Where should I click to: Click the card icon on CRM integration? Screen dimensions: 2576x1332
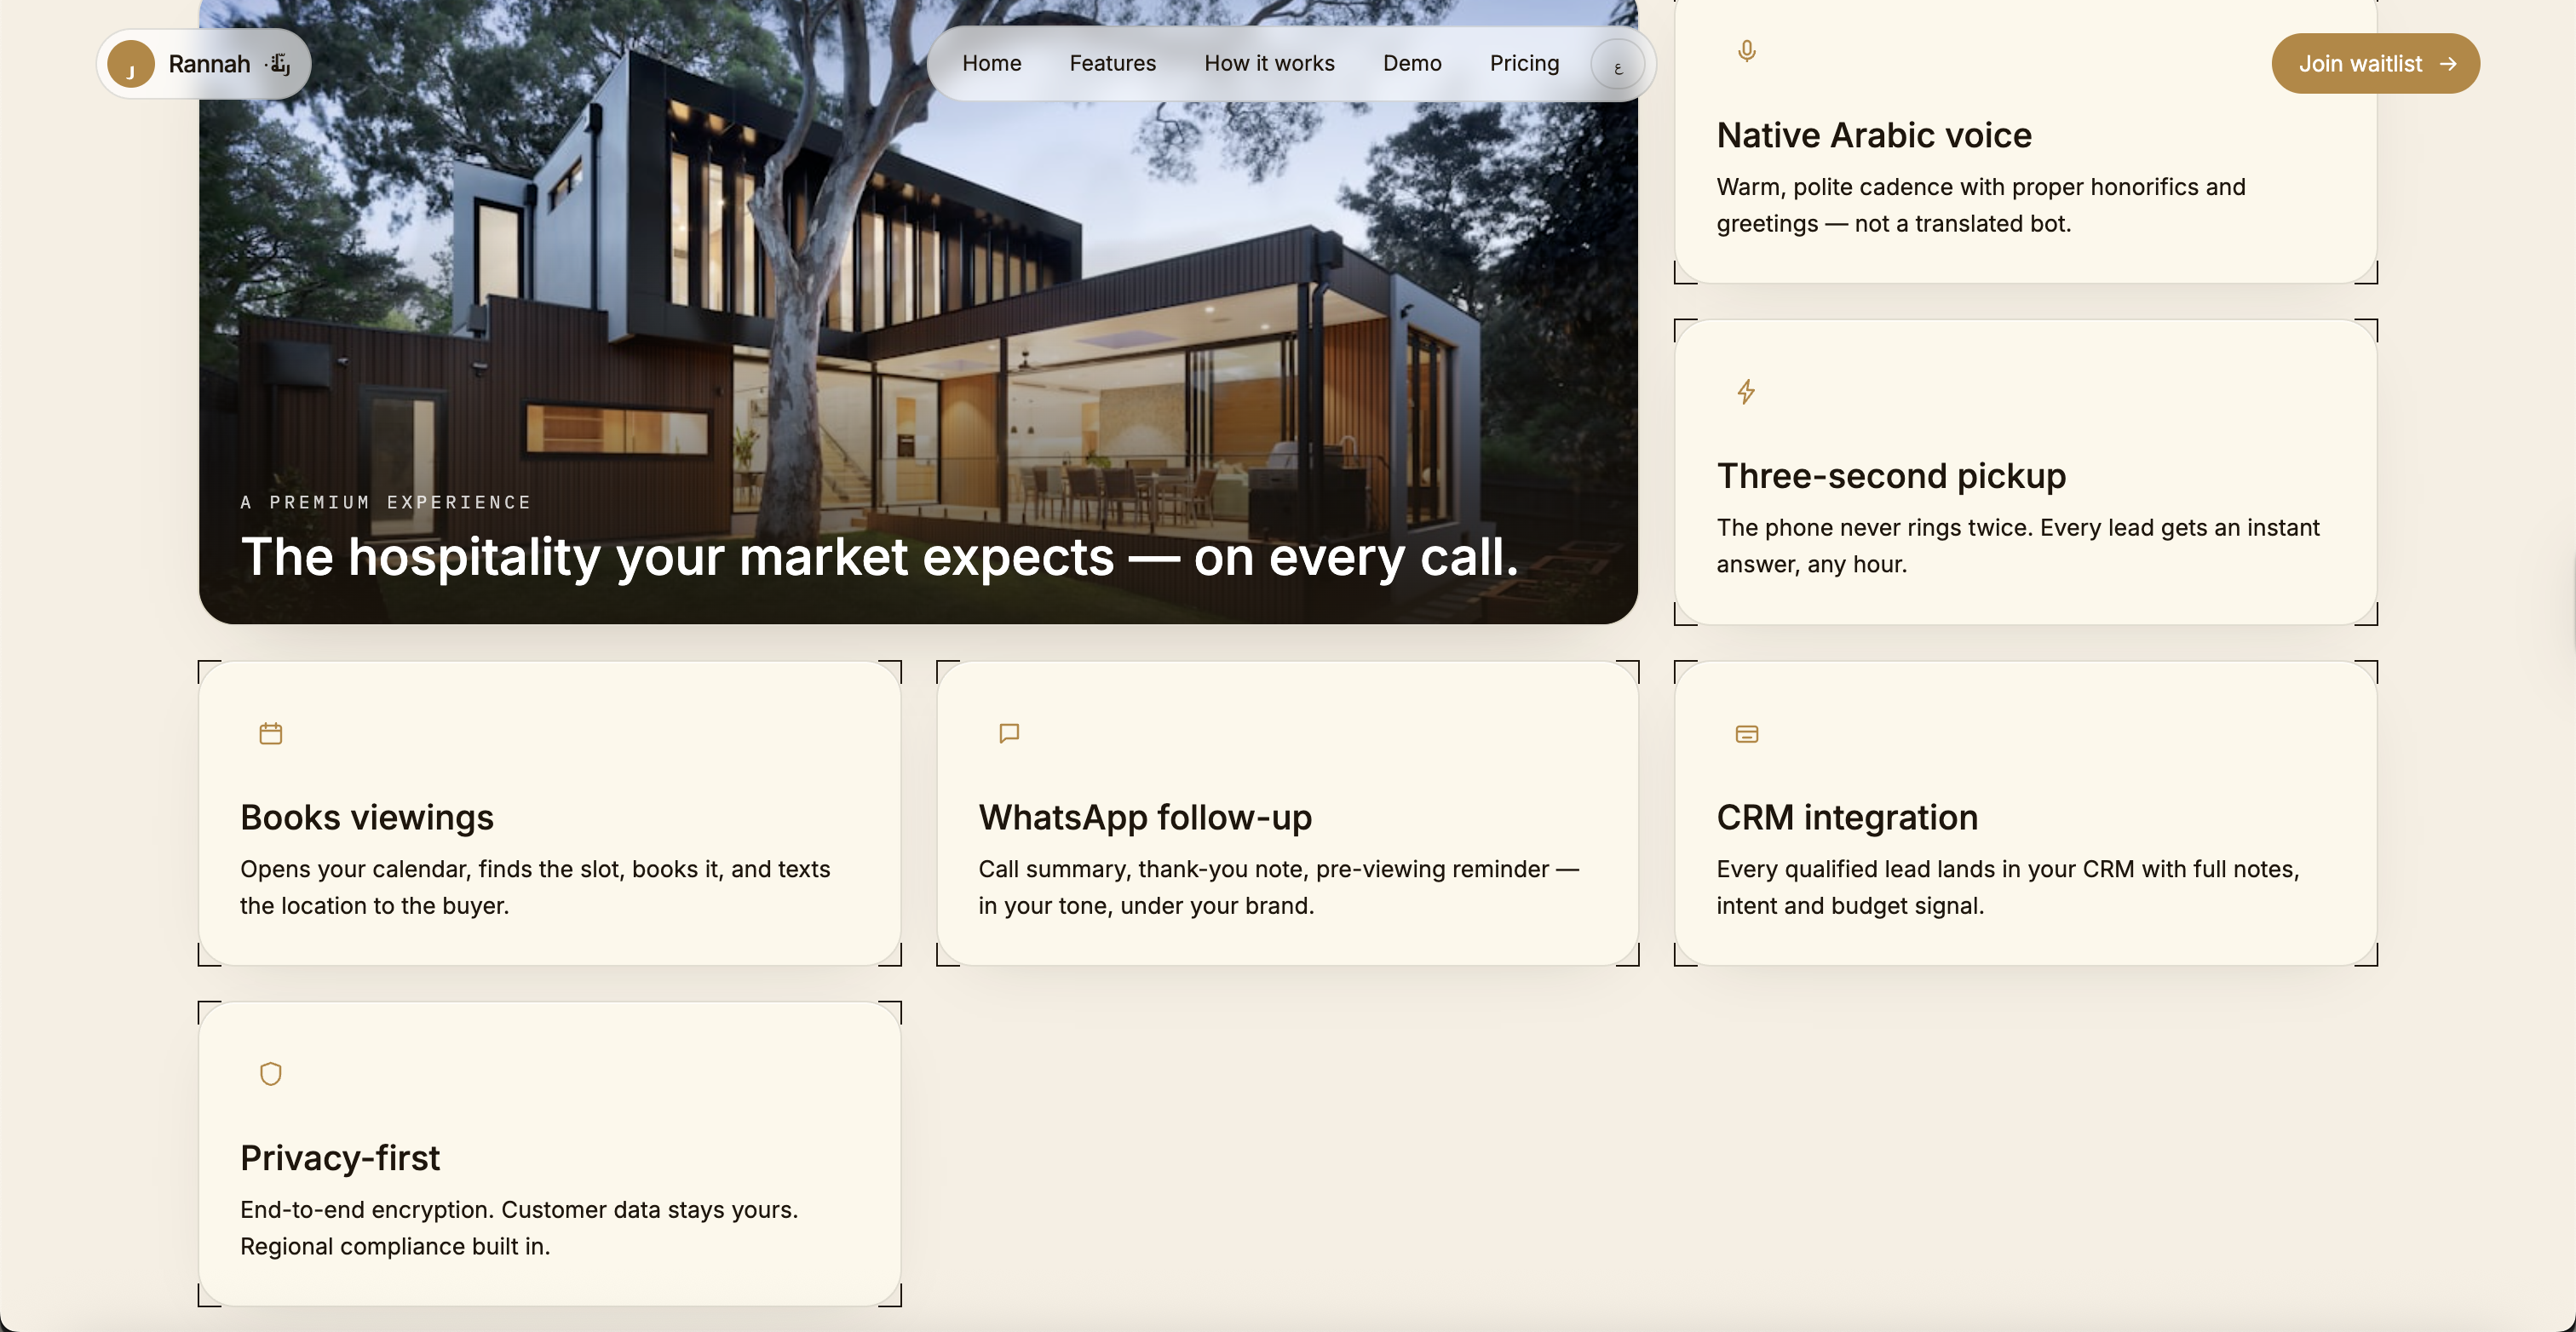coord(1746,734)
